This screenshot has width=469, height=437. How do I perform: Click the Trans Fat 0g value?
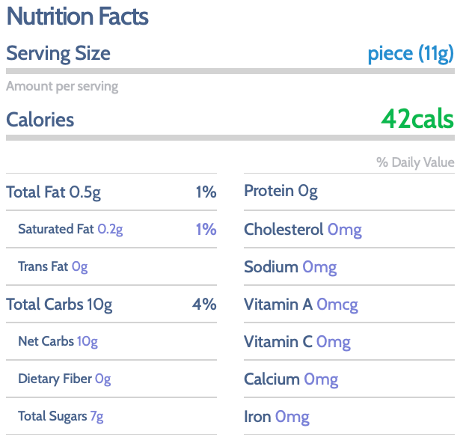79,266
